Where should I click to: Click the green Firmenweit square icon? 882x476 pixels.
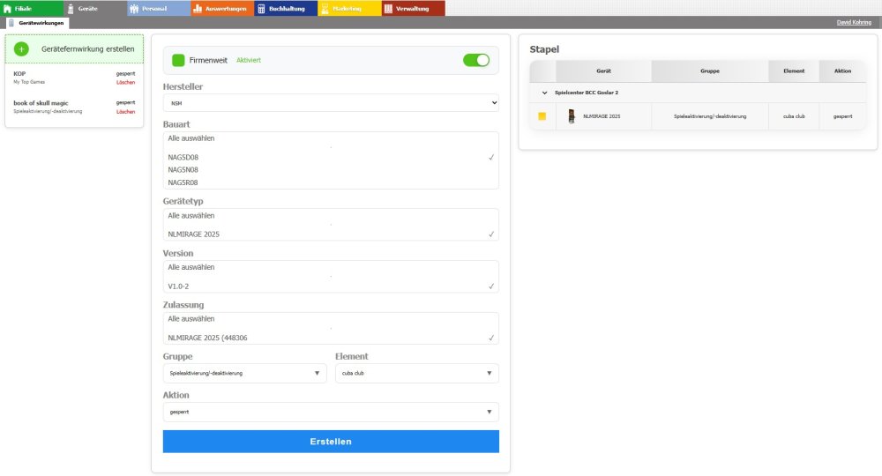178,60
